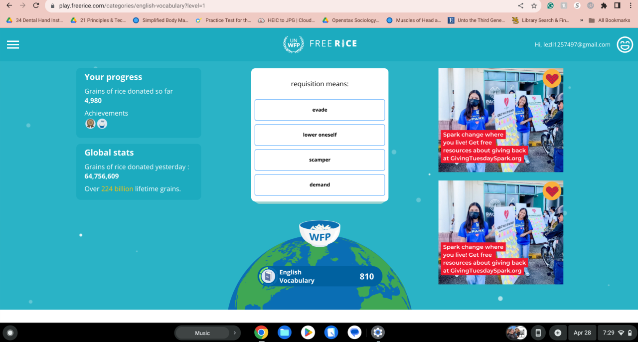
Task: Choose the "demand" answer
Action: (x=319, y=184)
